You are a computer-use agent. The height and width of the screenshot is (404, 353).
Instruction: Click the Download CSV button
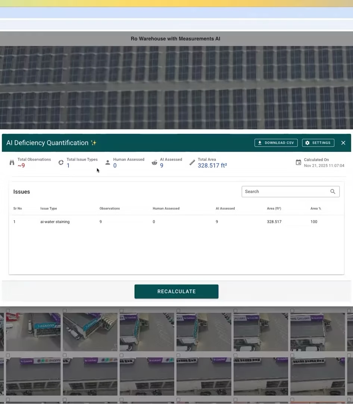pos(276,143)
